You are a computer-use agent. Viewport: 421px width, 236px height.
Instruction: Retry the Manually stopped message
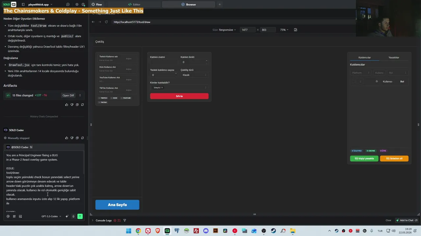click(82, 138)
